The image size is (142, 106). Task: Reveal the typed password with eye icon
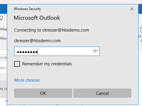pyautogui.click(x=95, y=51)
